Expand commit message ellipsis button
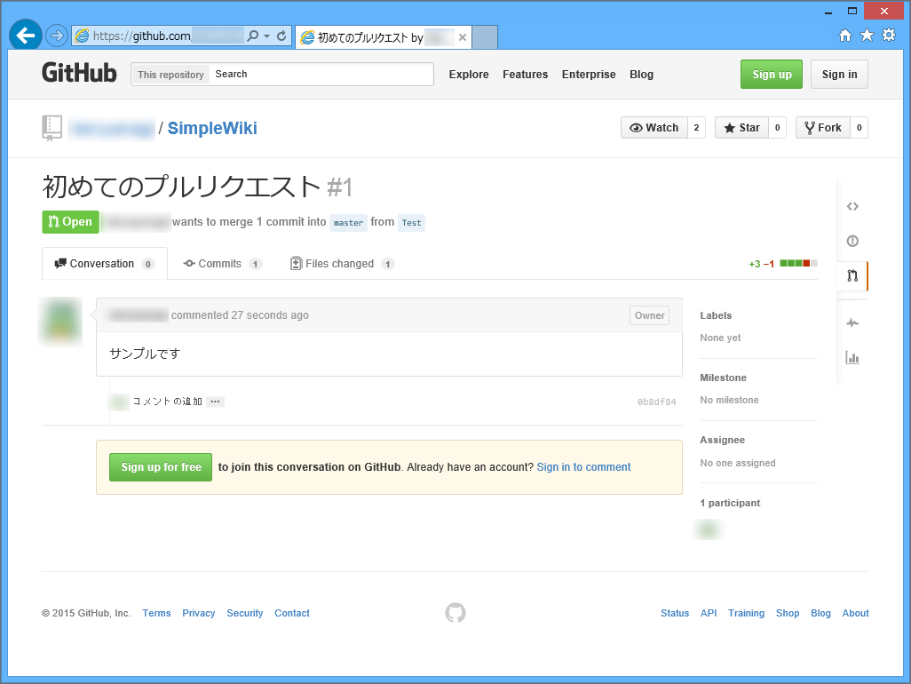Screen dimensions: 911x684 [215, 402]
